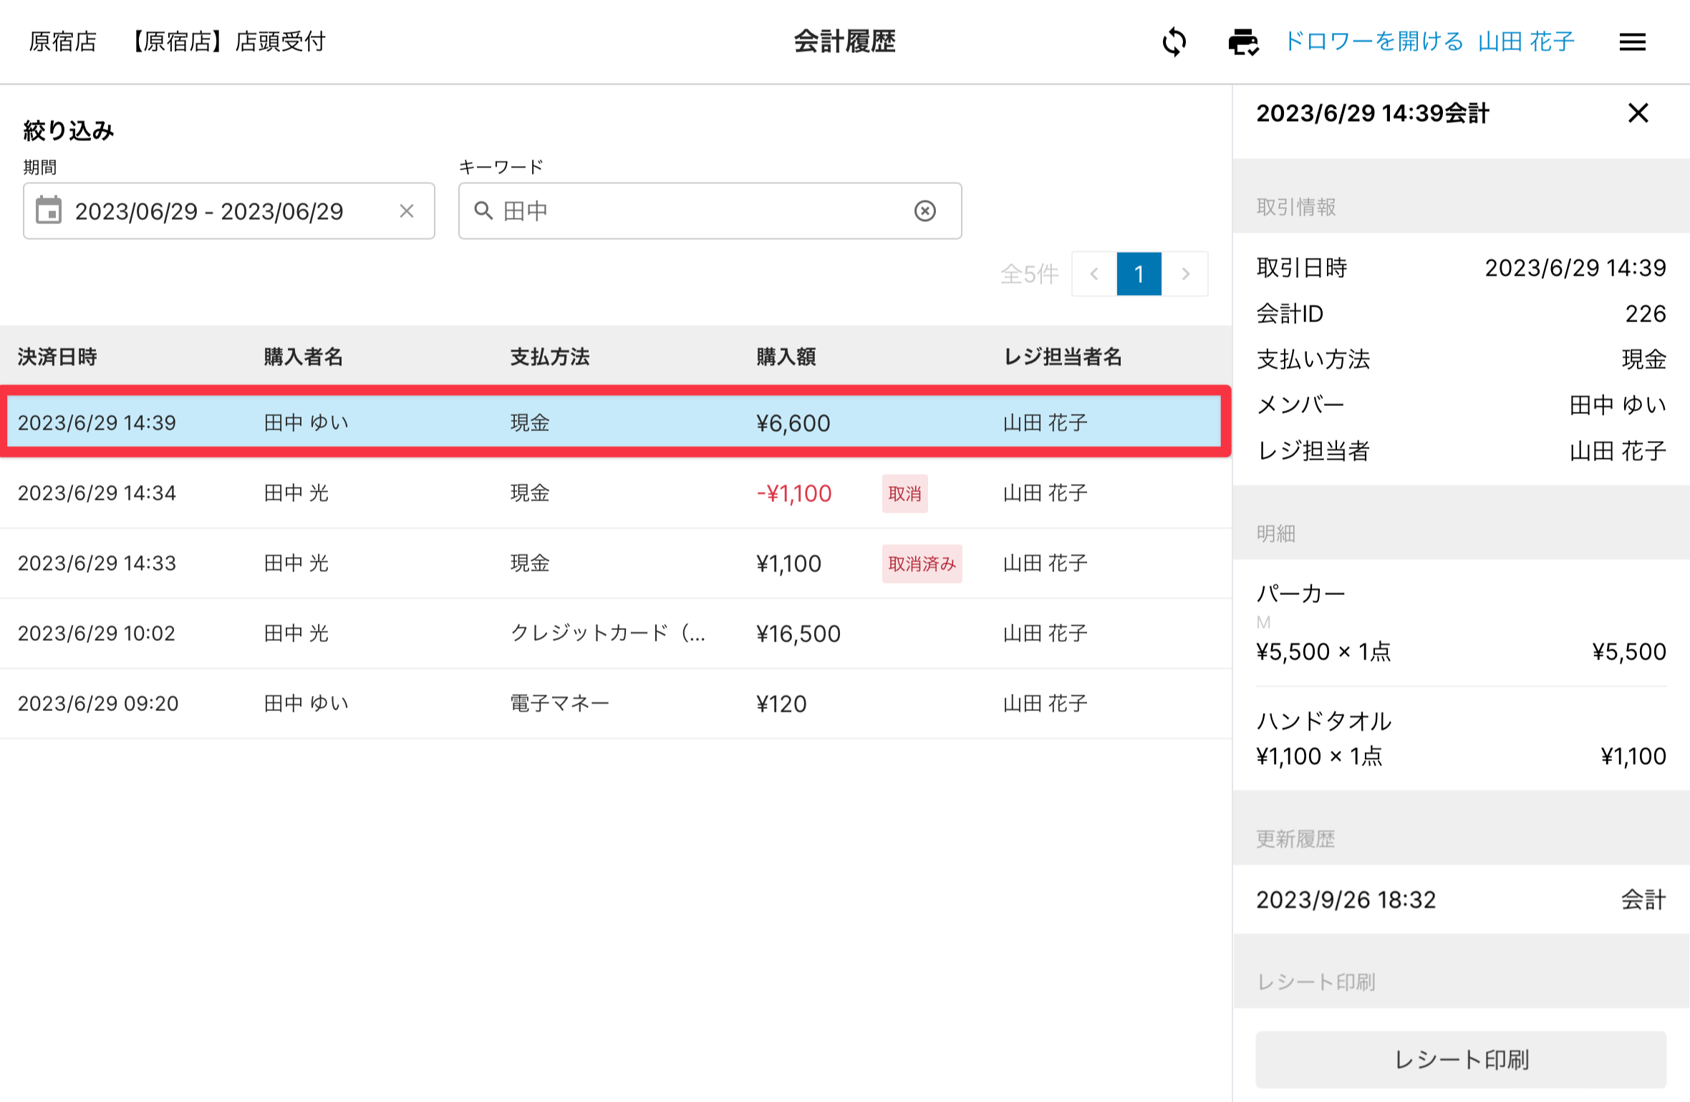Viewport: 1690px width, 1102px height.
Task: Click ドロワーを開ける link
Action: pyautogui.click(x=1373, y=42)
